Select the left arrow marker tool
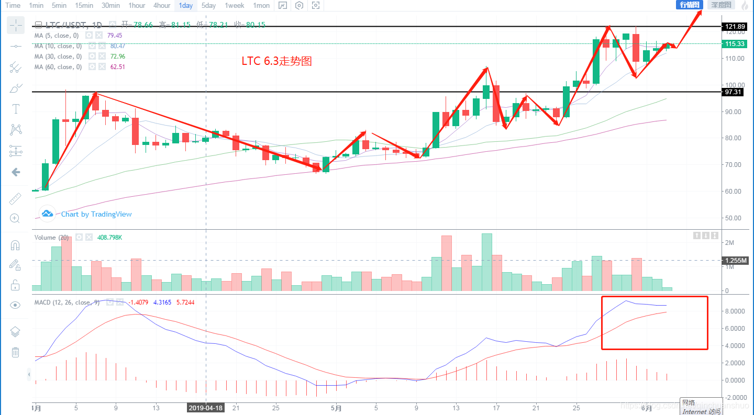This screenshot has height=415, width=754. (16, 172)
